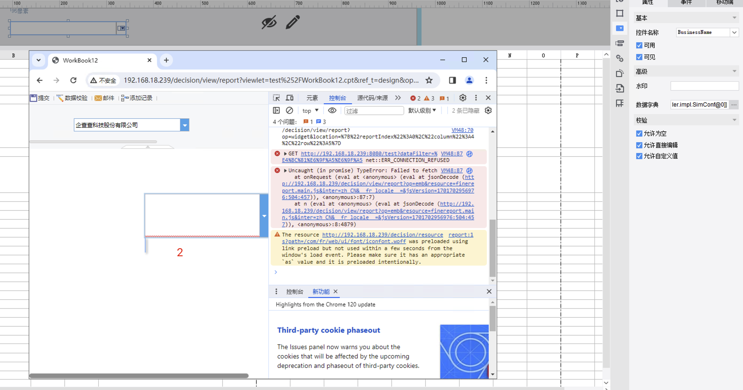Image resolution: width=743 pixels, height=390 pixels.
Task: Close the DevTools drawer
Action: click(489, 291)
